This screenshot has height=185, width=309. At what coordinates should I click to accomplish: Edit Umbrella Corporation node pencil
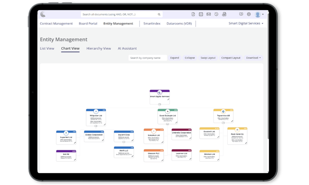point(190,138)
